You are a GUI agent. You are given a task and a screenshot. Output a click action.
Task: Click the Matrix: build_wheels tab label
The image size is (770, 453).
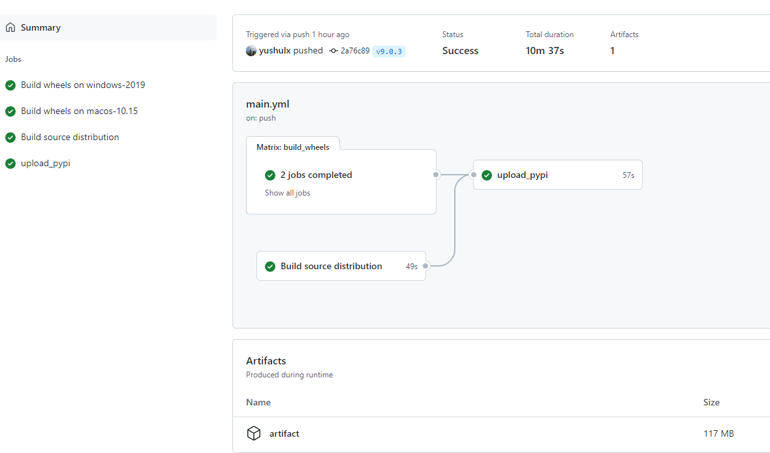[293, 147]
